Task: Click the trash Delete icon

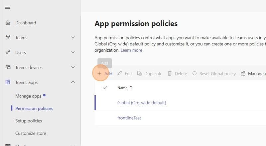Action: click(x=170, y=74)
